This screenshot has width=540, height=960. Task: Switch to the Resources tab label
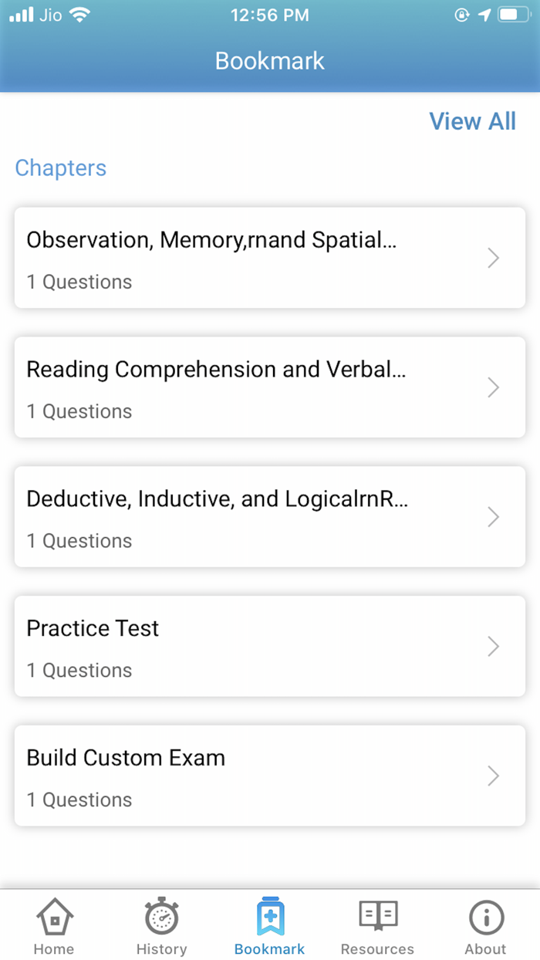[377, 949]
